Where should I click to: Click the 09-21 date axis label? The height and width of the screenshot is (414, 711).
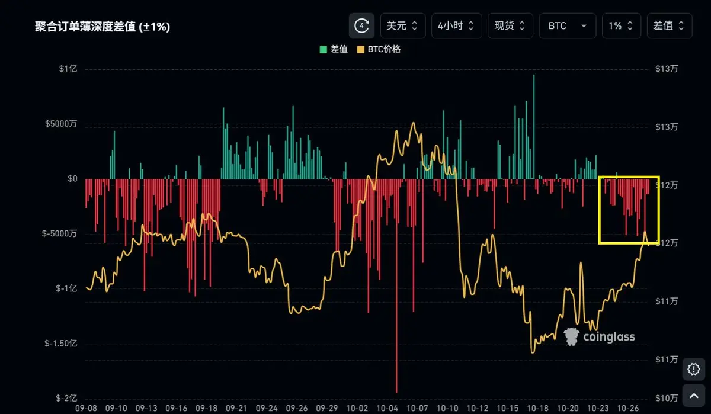click(x=237, y=409)
